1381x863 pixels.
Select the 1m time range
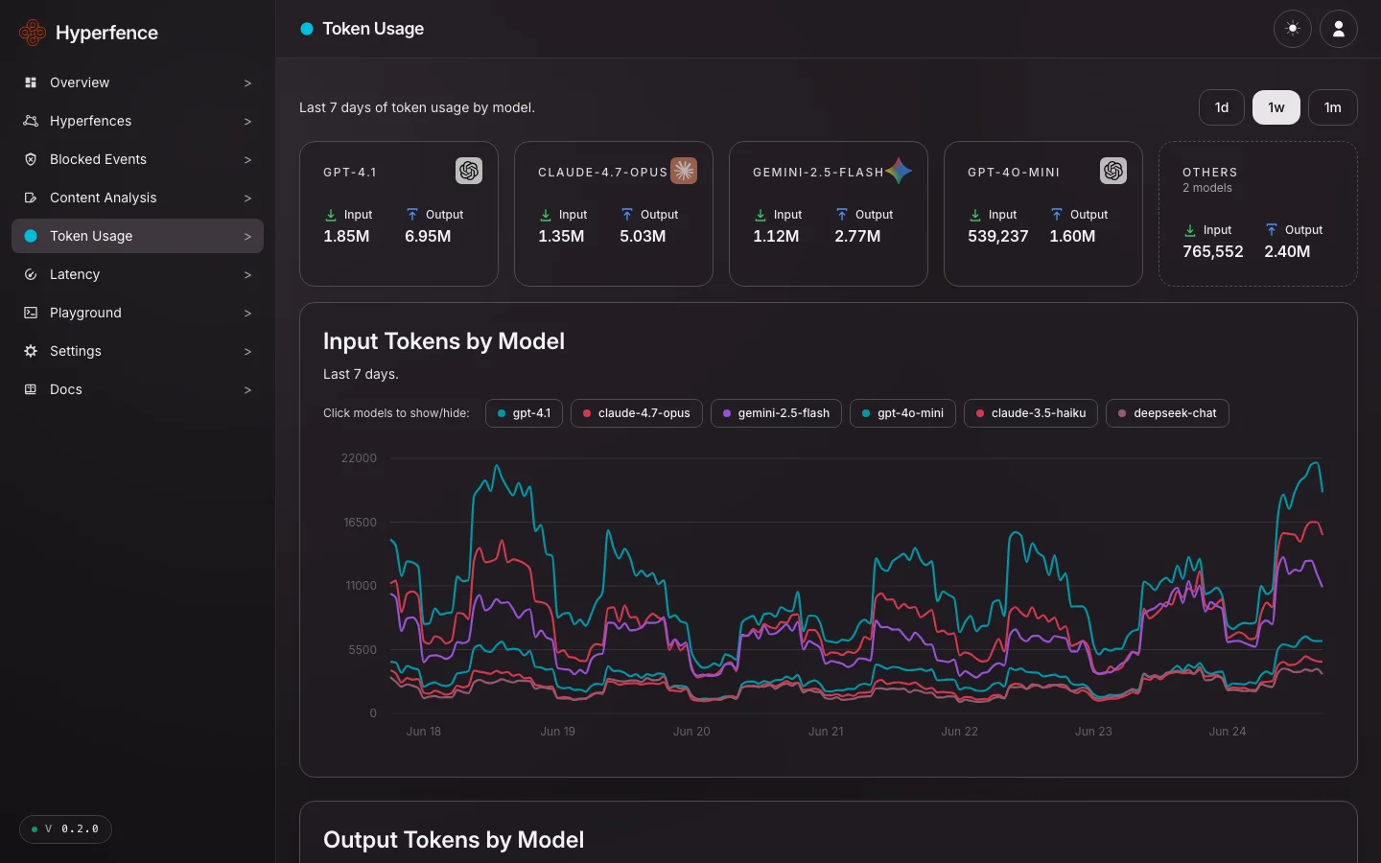tap(1333, 107)
